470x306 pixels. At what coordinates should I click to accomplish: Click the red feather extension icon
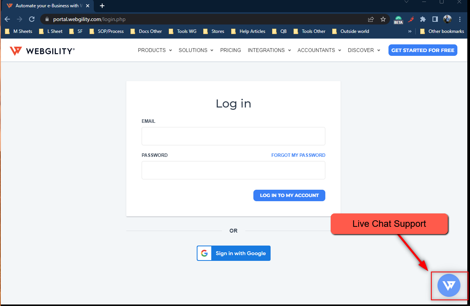click(411, 19)
